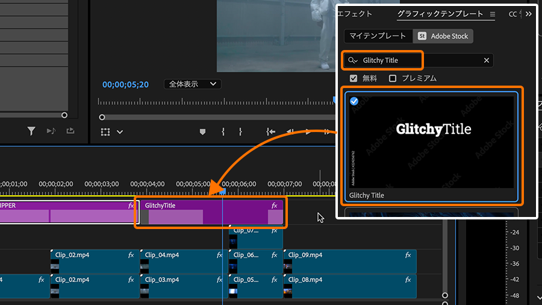
Task: Click fx badge on GlitchyTitle clip
Action: pyautogui.click(x=274, y=206)
